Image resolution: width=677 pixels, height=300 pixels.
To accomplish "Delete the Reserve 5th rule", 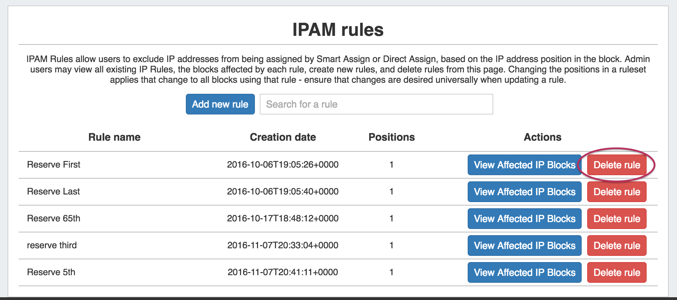I will click(617, 272).
